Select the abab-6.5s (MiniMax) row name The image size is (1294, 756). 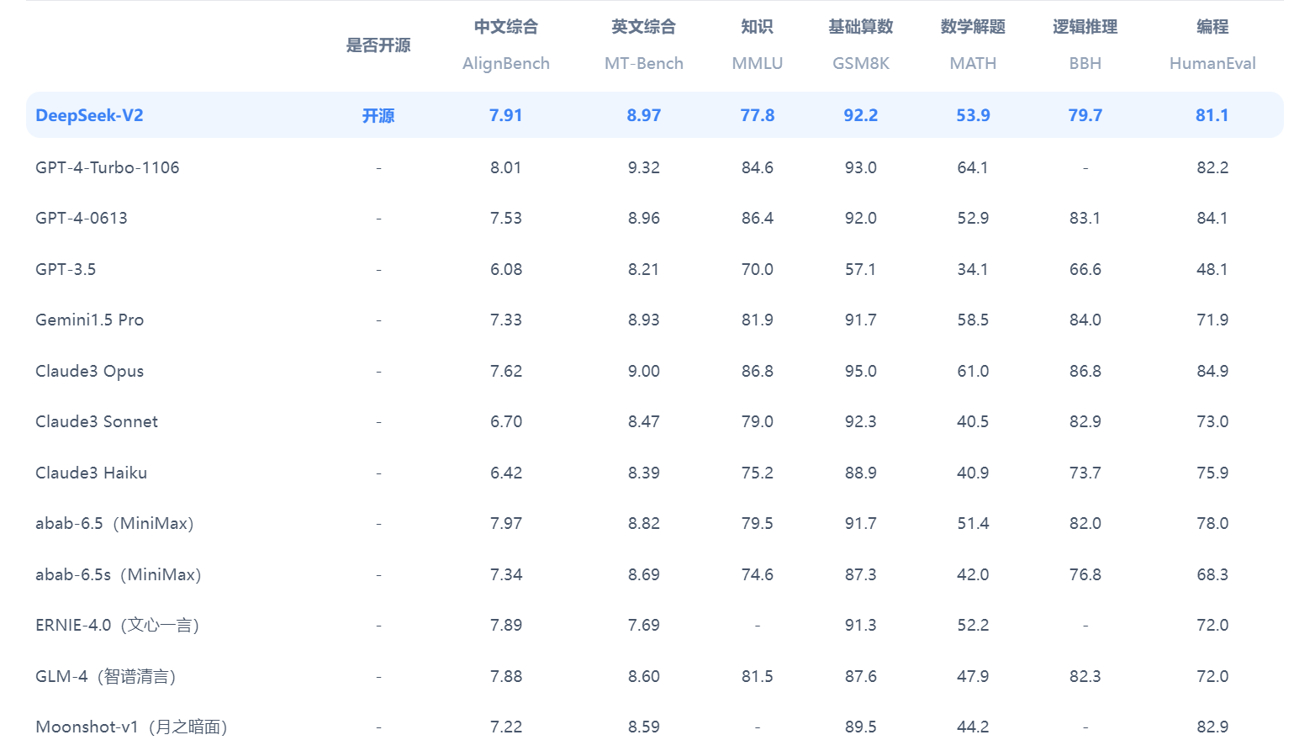click(x=119, y=574)
